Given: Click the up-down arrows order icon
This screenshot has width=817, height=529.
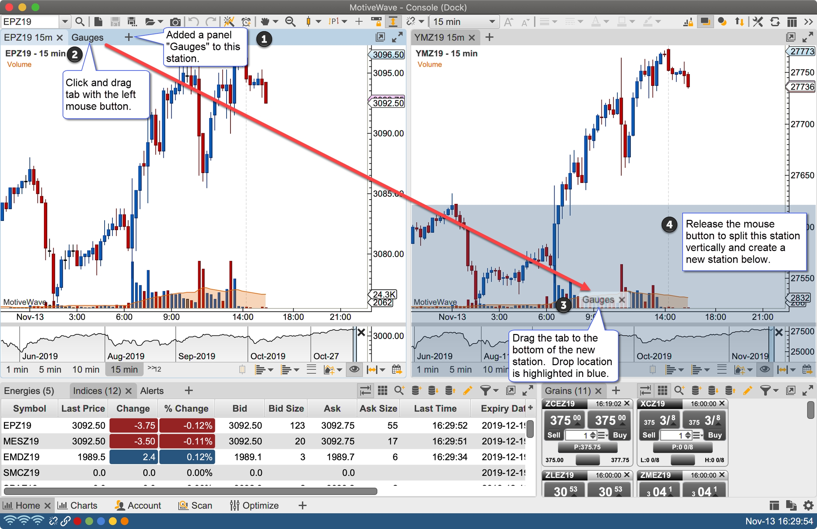Looking at the screenshot, I should (739, 22).
